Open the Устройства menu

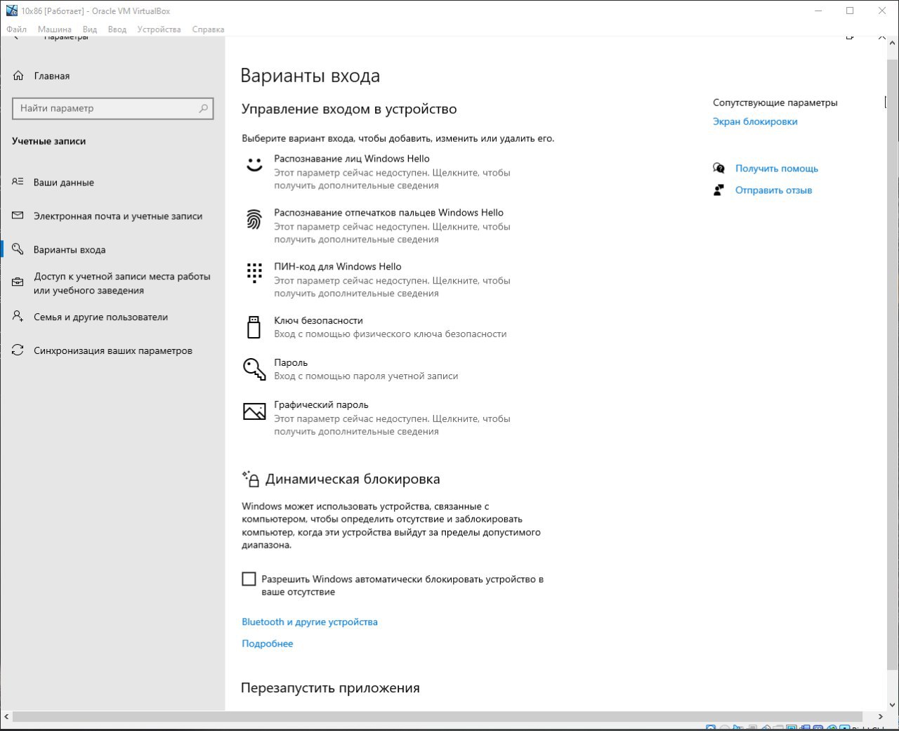[159, 29]
